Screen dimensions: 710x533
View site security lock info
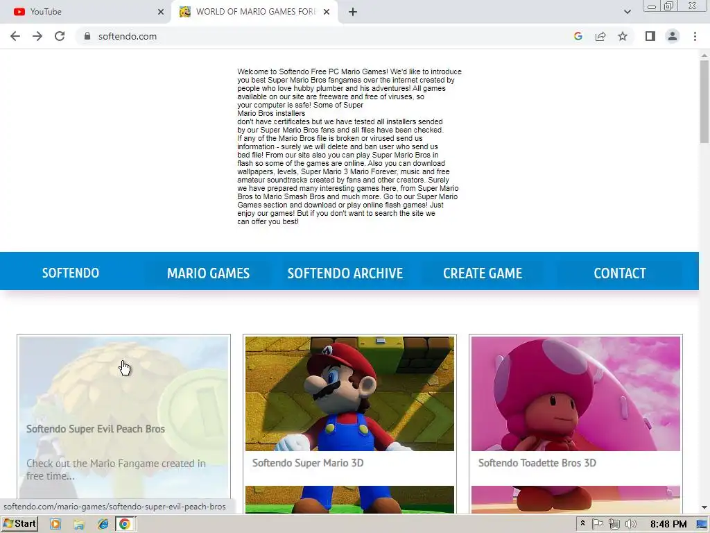coord(87,36)
